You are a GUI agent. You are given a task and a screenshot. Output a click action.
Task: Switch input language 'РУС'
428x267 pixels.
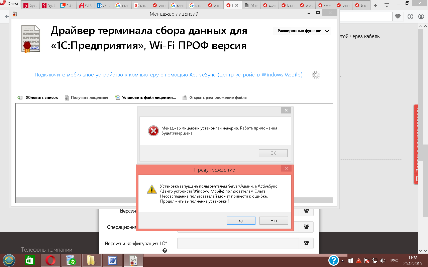[x=394, y=260]
